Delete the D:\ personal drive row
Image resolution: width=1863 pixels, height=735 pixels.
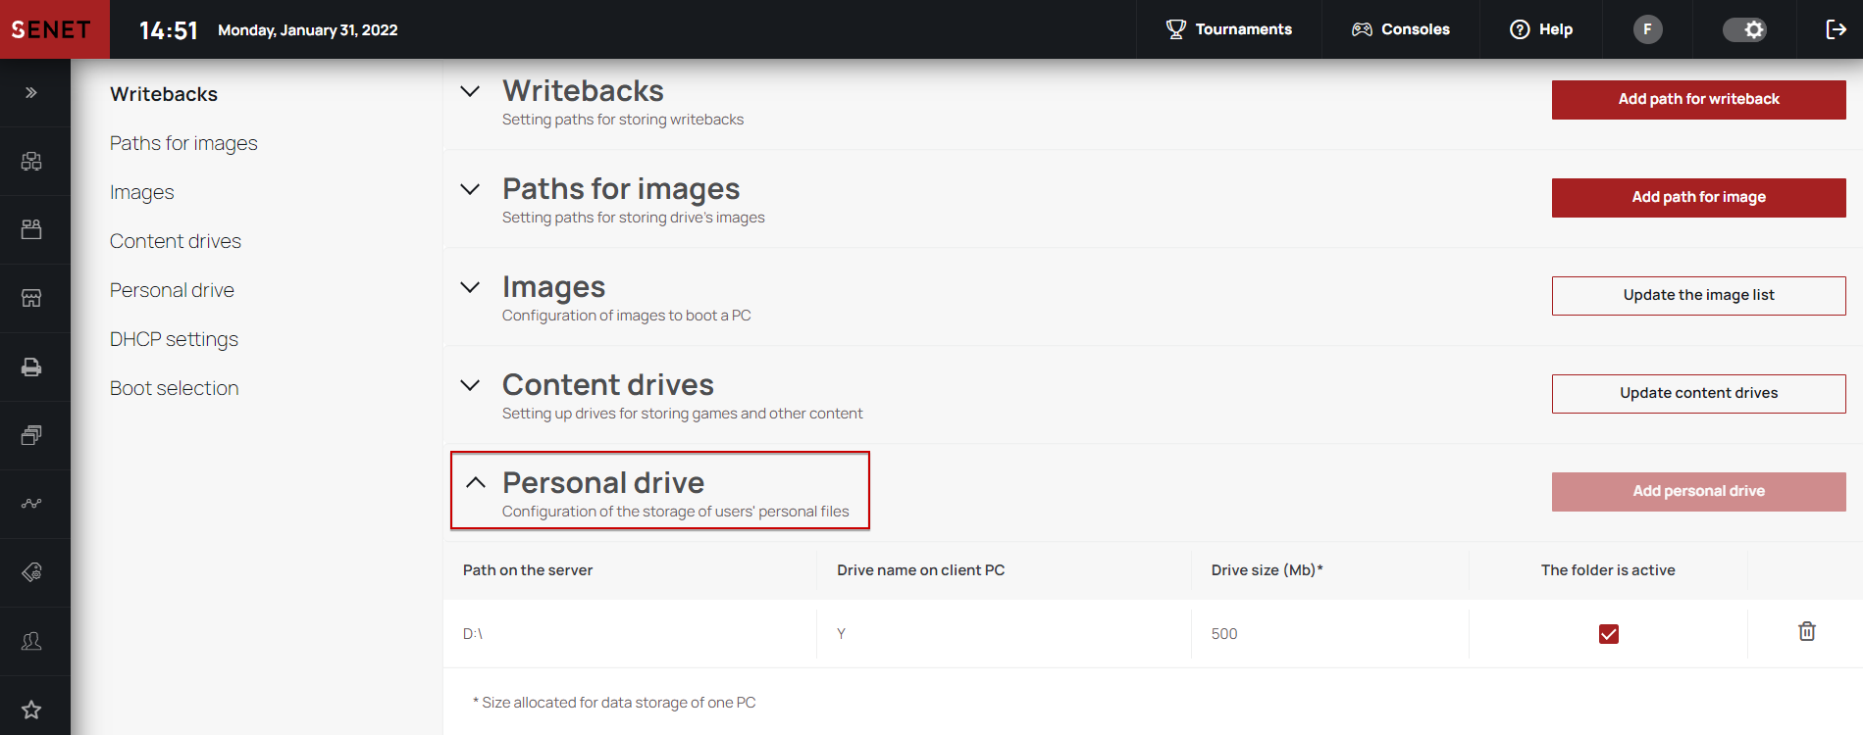point(1806,632)
